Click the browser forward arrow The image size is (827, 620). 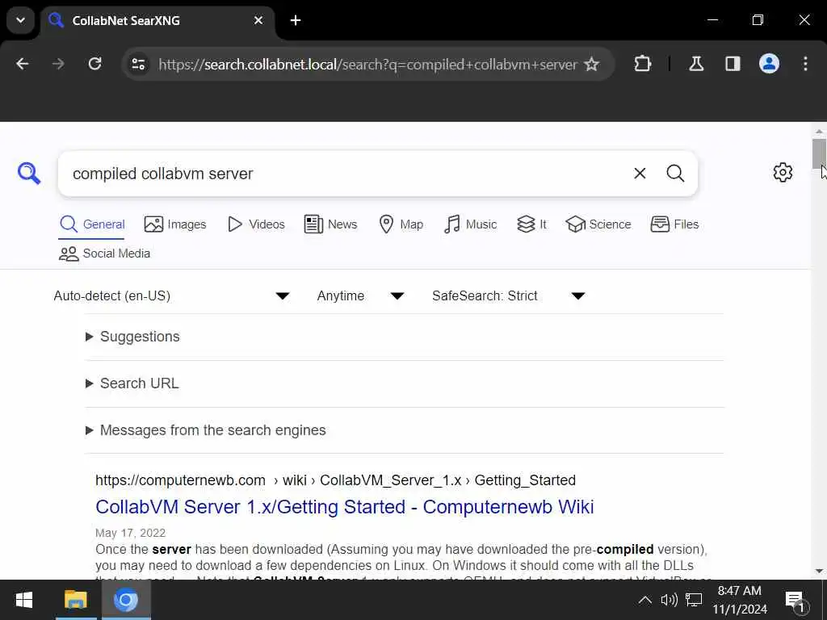[58, 64]
